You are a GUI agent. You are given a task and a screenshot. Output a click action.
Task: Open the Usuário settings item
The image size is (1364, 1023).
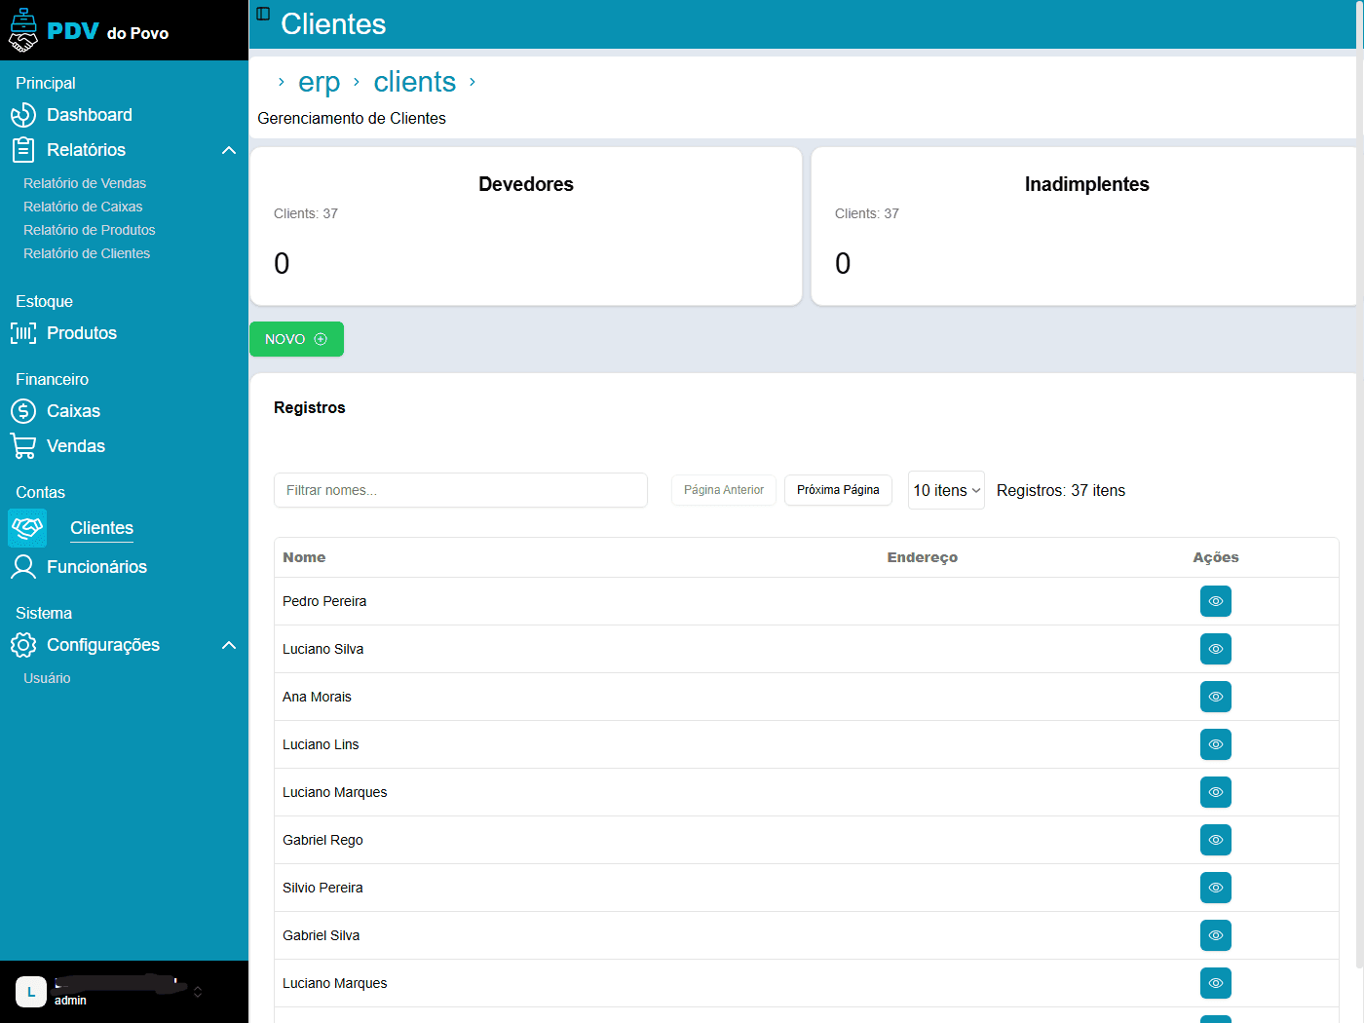pyautogui.click(x=47, y=678)
